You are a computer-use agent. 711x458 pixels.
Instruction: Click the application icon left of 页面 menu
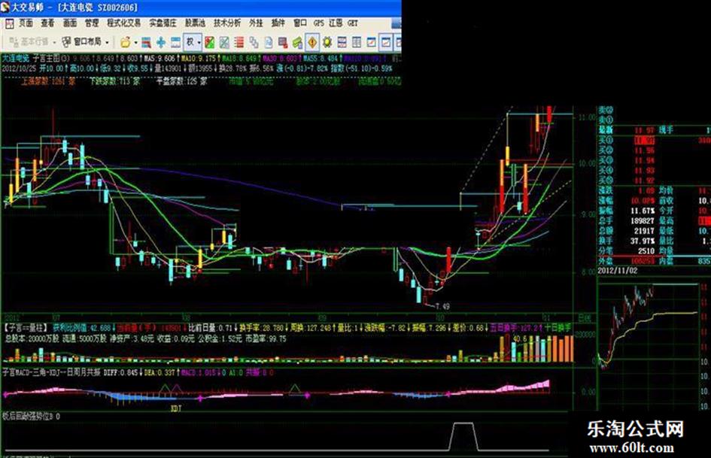tap(9, 23)
